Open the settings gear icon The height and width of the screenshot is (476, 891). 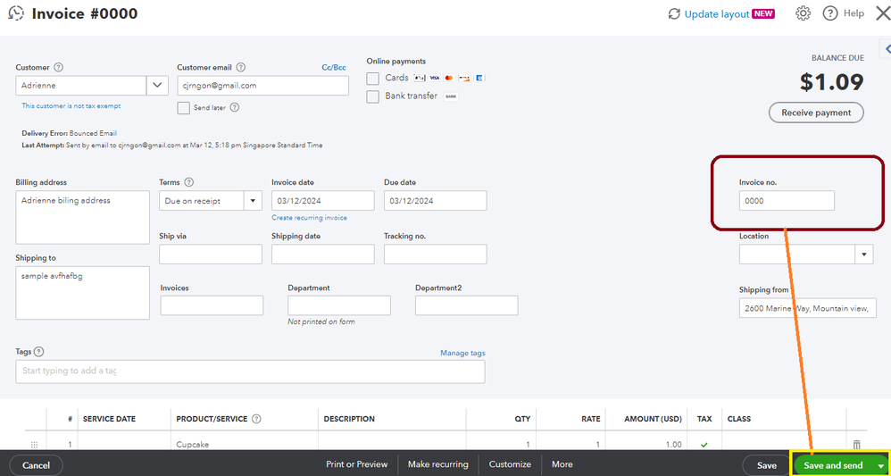[x=803, y=13]
